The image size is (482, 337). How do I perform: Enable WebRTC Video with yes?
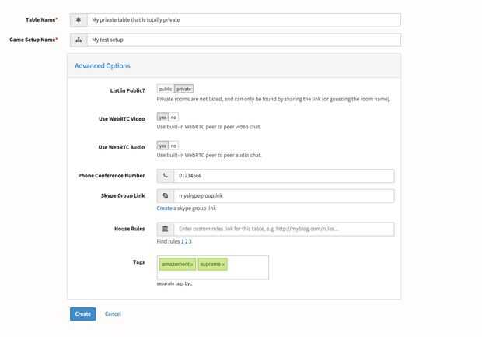pyautogui.click(x=162, y=118)
